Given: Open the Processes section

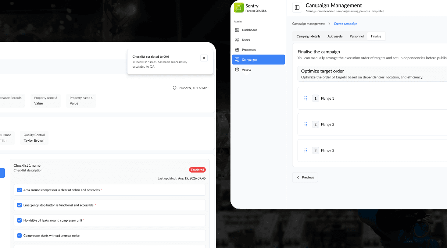Looking at the screenshot, I should [x=249, y=50].
